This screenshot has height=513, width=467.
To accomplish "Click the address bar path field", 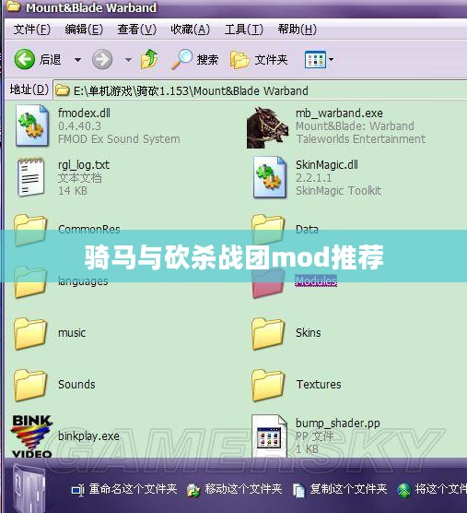I will click(260, 90).
